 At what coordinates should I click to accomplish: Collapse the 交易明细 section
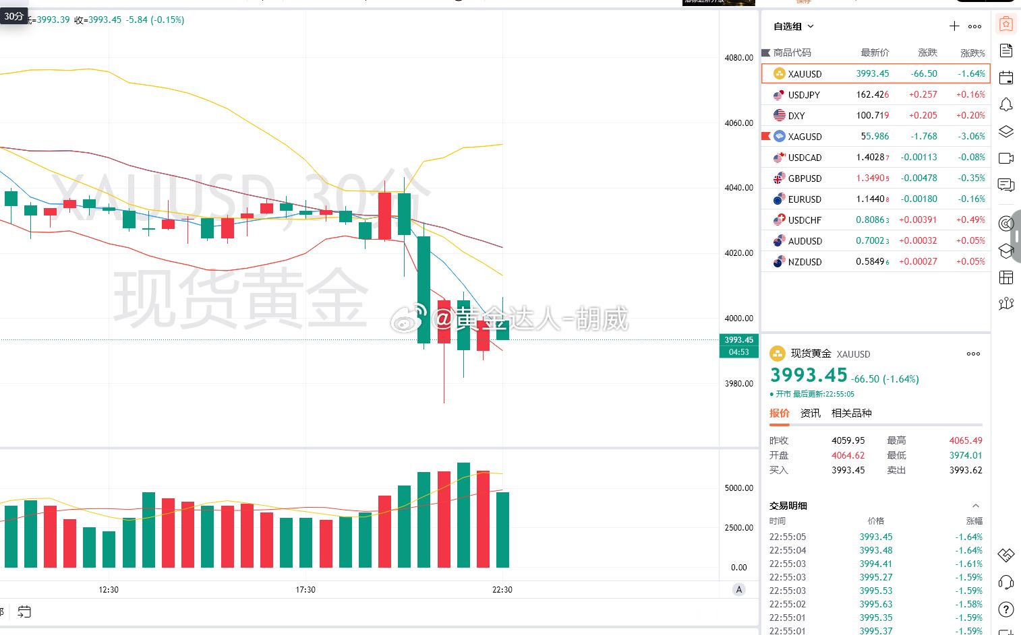pos(975,506)
